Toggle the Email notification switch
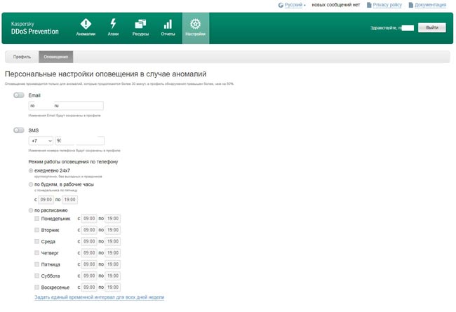This screenshot has width=456, height=312. pyautogui.click(x=19, y=95)
